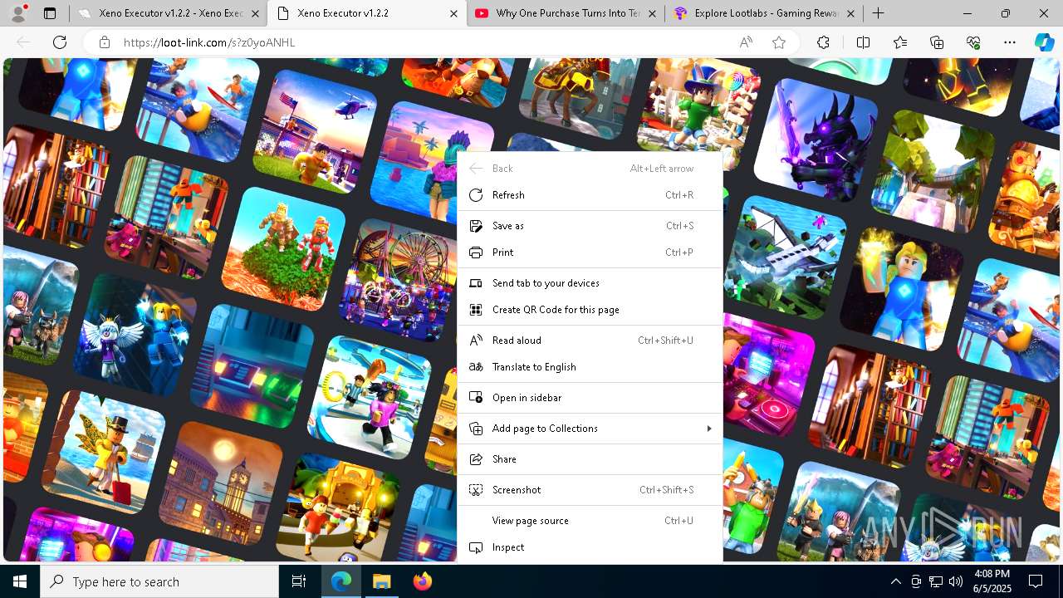Open the Collections toolbar icon

coord(937,42)
